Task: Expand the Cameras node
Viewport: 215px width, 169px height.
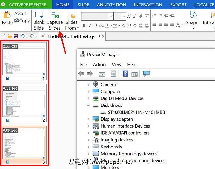Action: tap(89, 85)
